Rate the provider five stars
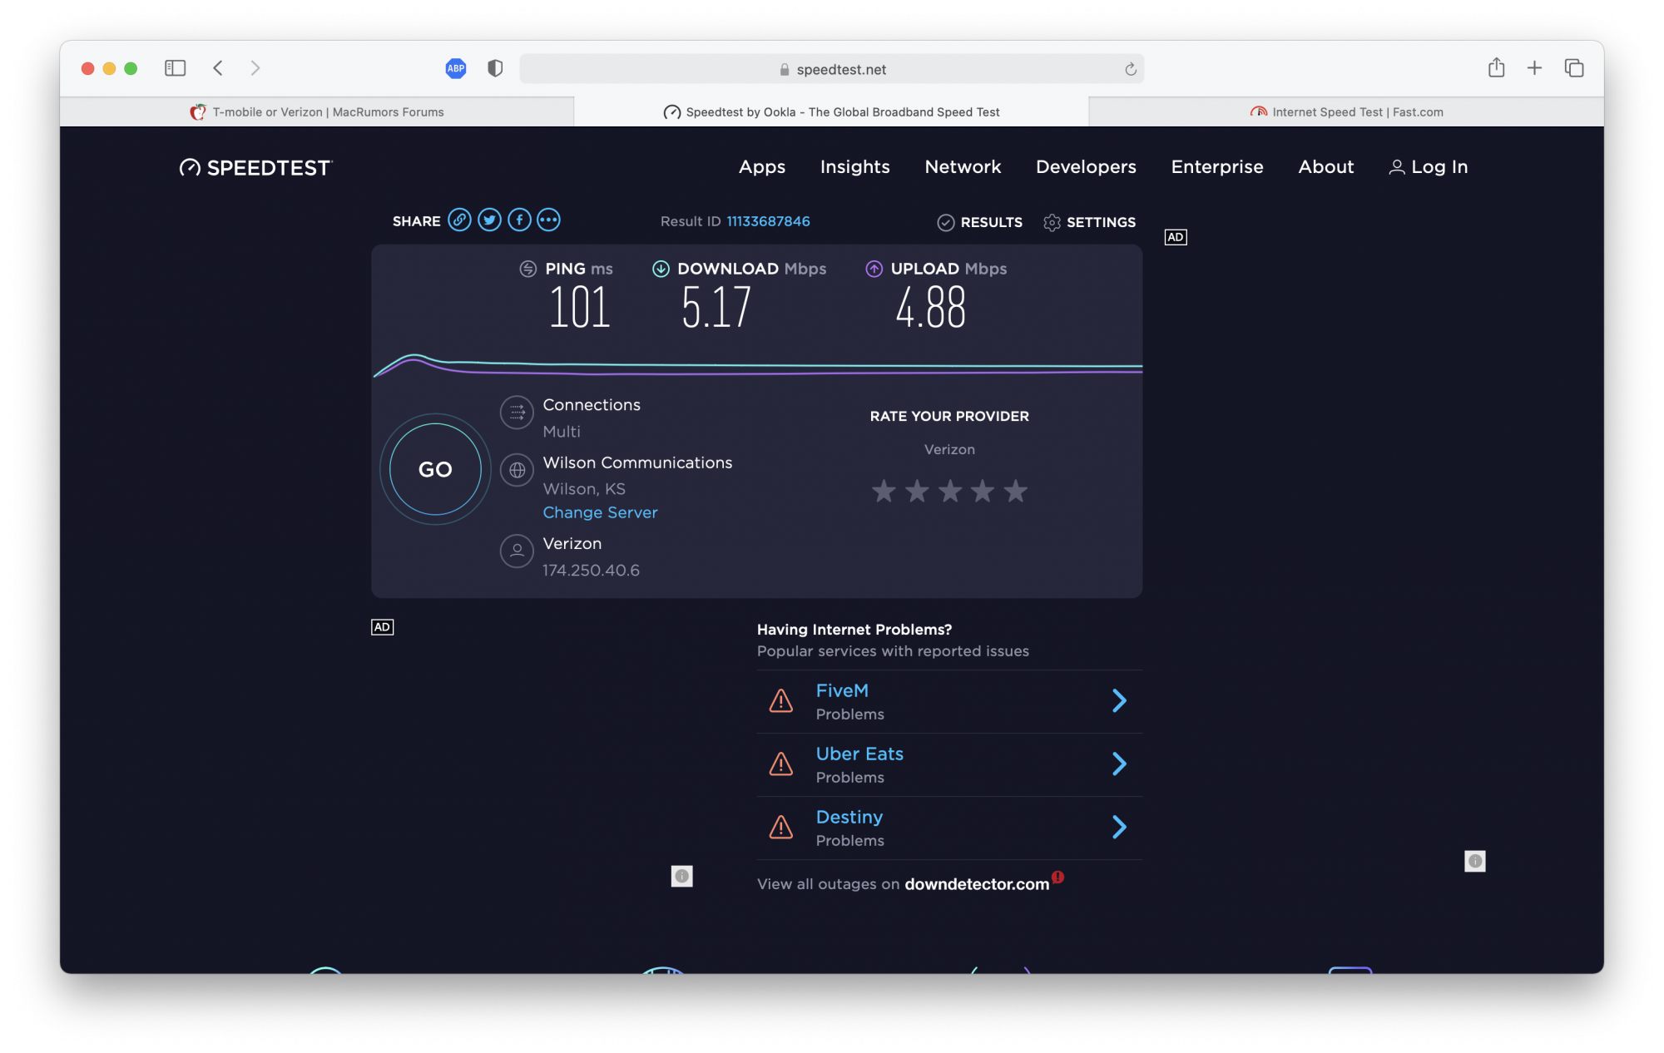The width and height of the screenshot is (1664, 1053). (x=1015, y=491)
